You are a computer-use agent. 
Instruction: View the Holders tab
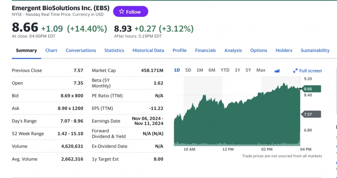coord(284,50)
